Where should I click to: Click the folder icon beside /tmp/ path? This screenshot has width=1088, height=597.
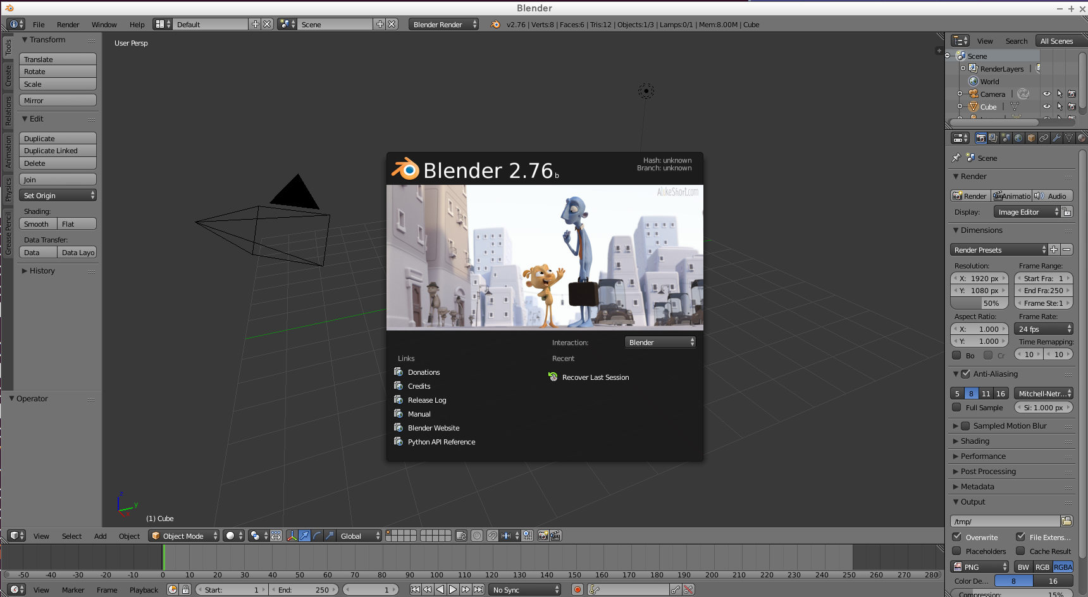(1066, 521)
